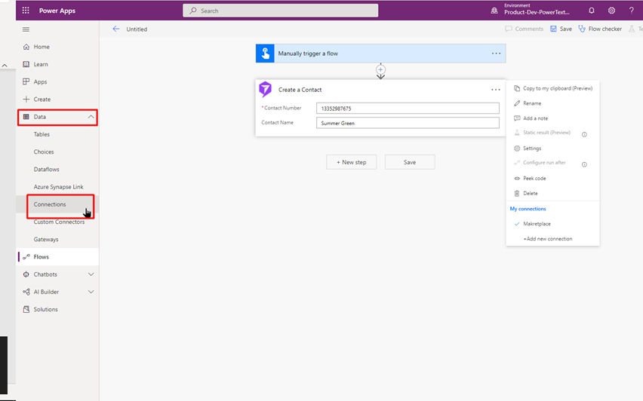Collapse the Data section in sidebar
Image resolution: width=643 pixels, height=401 pixels.
coord(91,117)
